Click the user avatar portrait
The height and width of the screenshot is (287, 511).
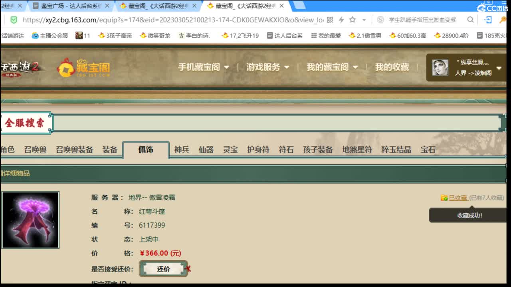tap(440, 68)
